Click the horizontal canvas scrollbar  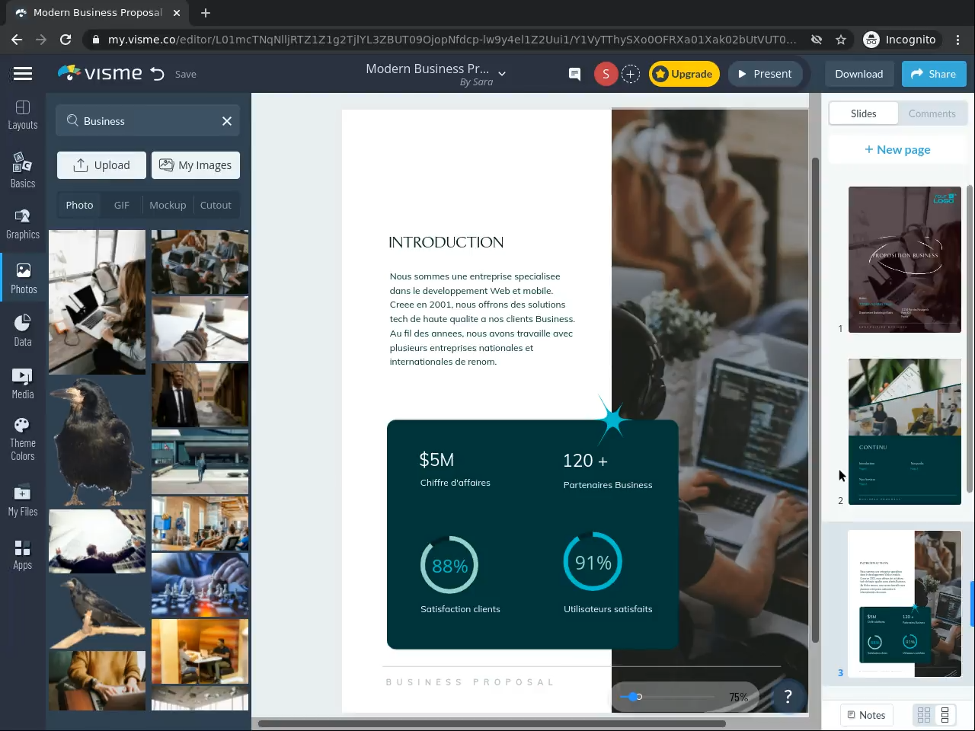(492, 723)
